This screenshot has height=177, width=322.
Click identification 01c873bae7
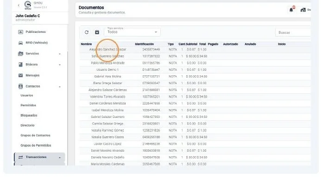point(151,70)
